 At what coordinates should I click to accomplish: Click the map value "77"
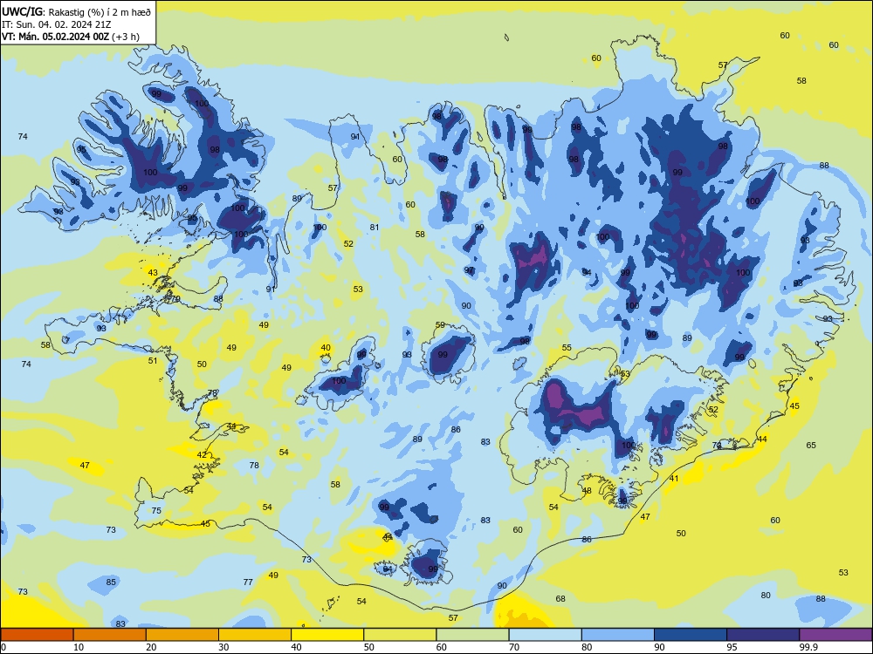click(x=248, y=582)
